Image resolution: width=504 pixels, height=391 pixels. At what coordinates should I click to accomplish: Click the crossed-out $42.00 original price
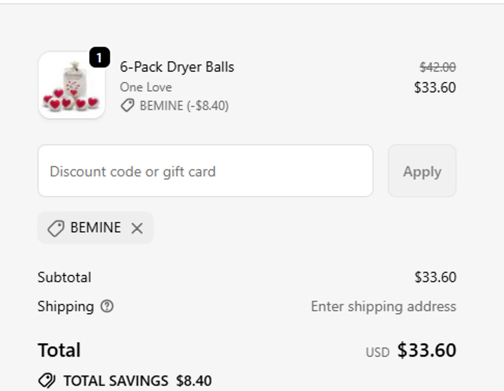(x=437, y=67)
